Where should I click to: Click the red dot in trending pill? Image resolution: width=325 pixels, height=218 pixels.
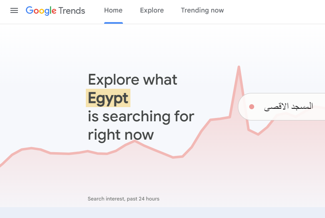click(251, 107)
